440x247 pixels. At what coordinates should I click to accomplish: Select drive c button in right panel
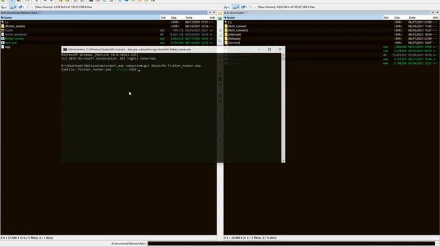[227, 7]
